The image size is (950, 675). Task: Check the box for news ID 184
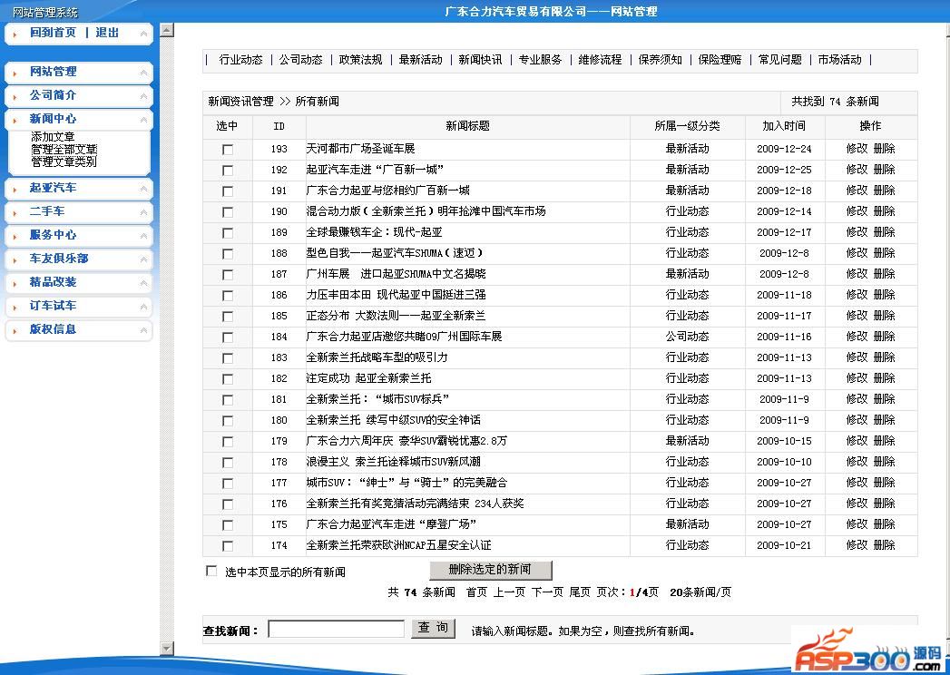tap(228, 337)
